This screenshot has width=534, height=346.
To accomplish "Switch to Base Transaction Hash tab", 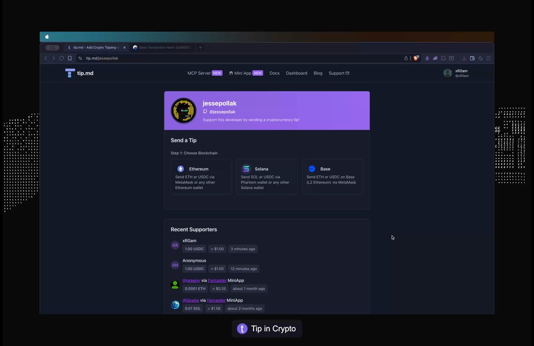I will coord(162,48).
